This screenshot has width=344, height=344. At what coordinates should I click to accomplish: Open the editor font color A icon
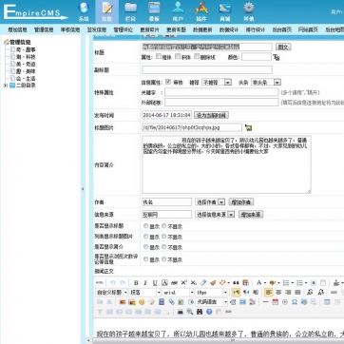pyautogui.click(x=258, y=283)
